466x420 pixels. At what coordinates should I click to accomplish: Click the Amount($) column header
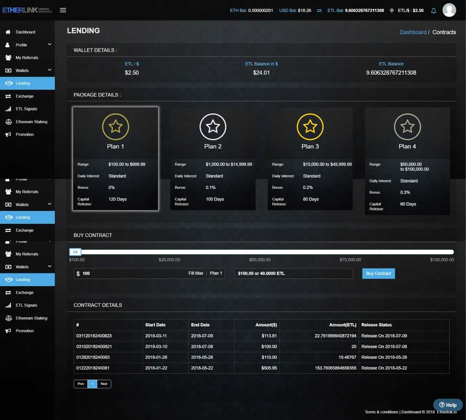point(266,325)
